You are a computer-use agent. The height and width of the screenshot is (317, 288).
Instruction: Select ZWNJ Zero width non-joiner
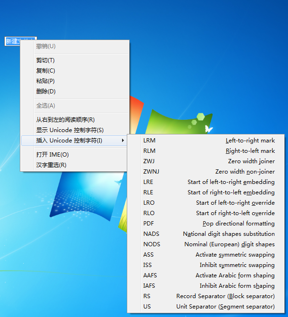pos(209,172)
